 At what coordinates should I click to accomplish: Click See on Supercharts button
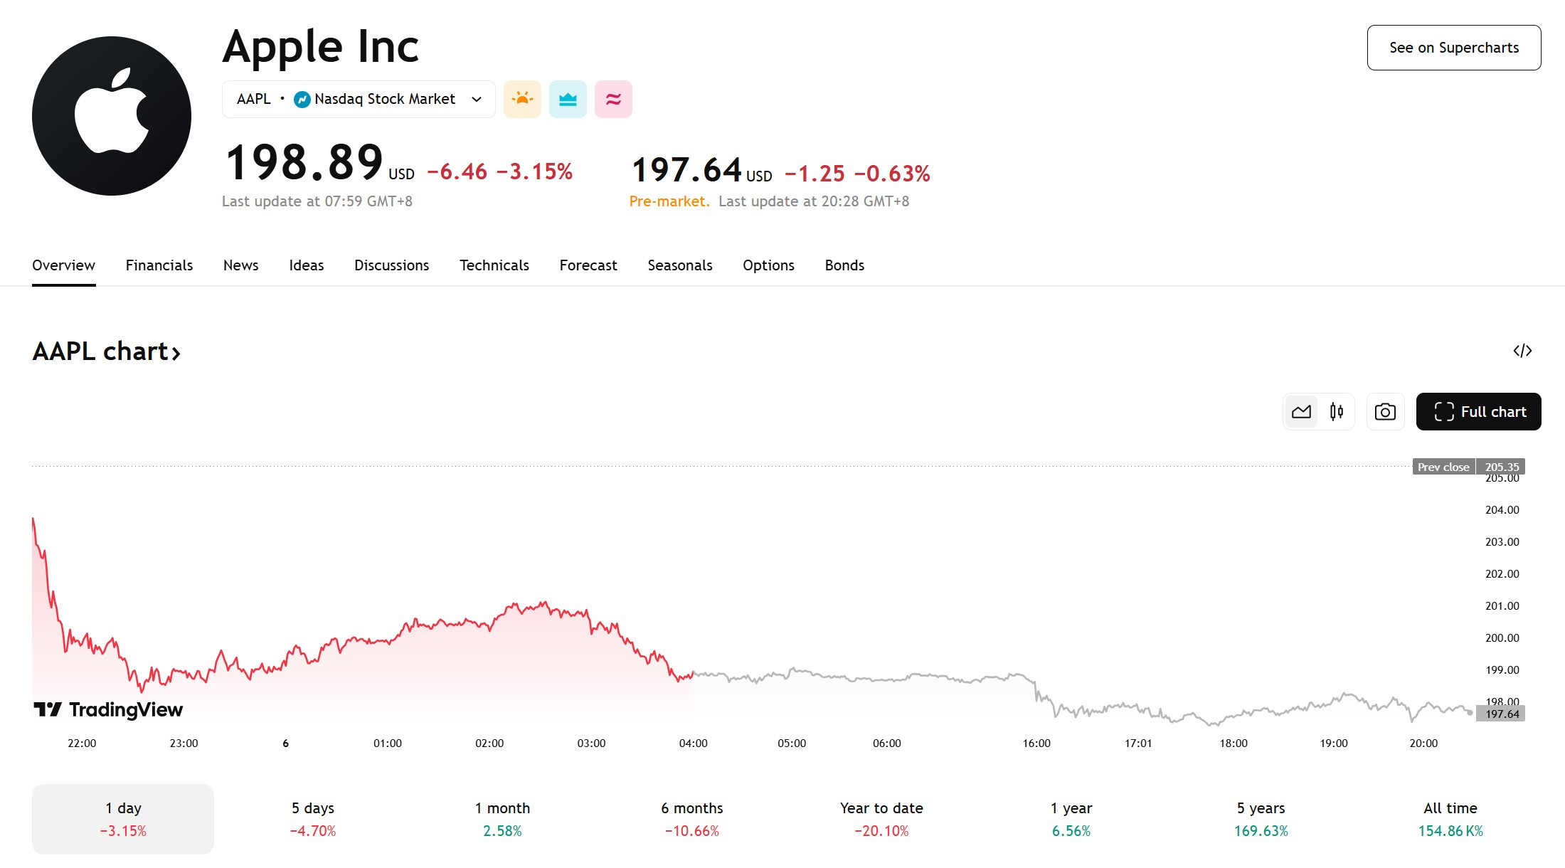pyautogui.click(x=1454, y=48)
